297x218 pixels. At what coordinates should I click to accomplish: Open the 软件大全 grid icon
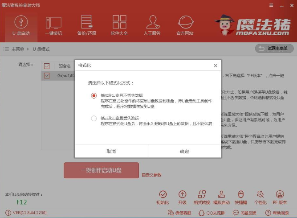(x=119, y=22)
